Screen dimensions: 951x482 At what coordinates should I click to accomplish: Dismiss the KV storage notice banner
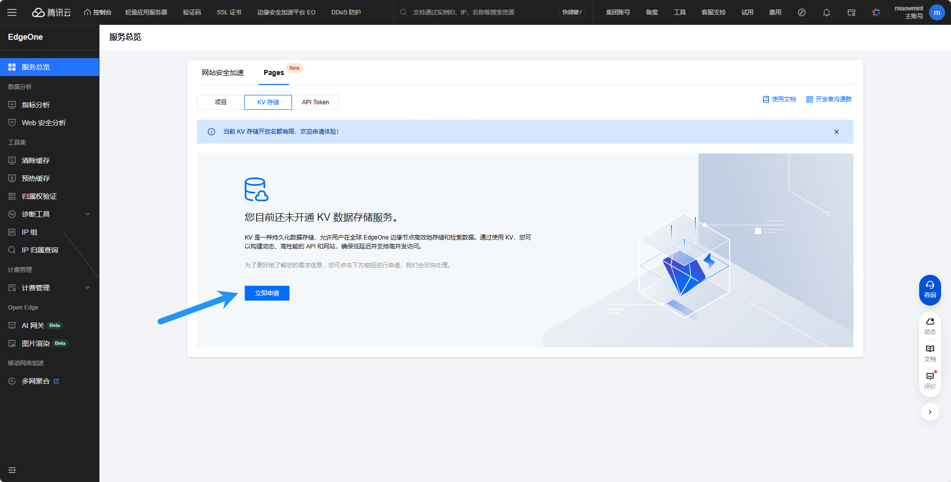coord(836,132)
